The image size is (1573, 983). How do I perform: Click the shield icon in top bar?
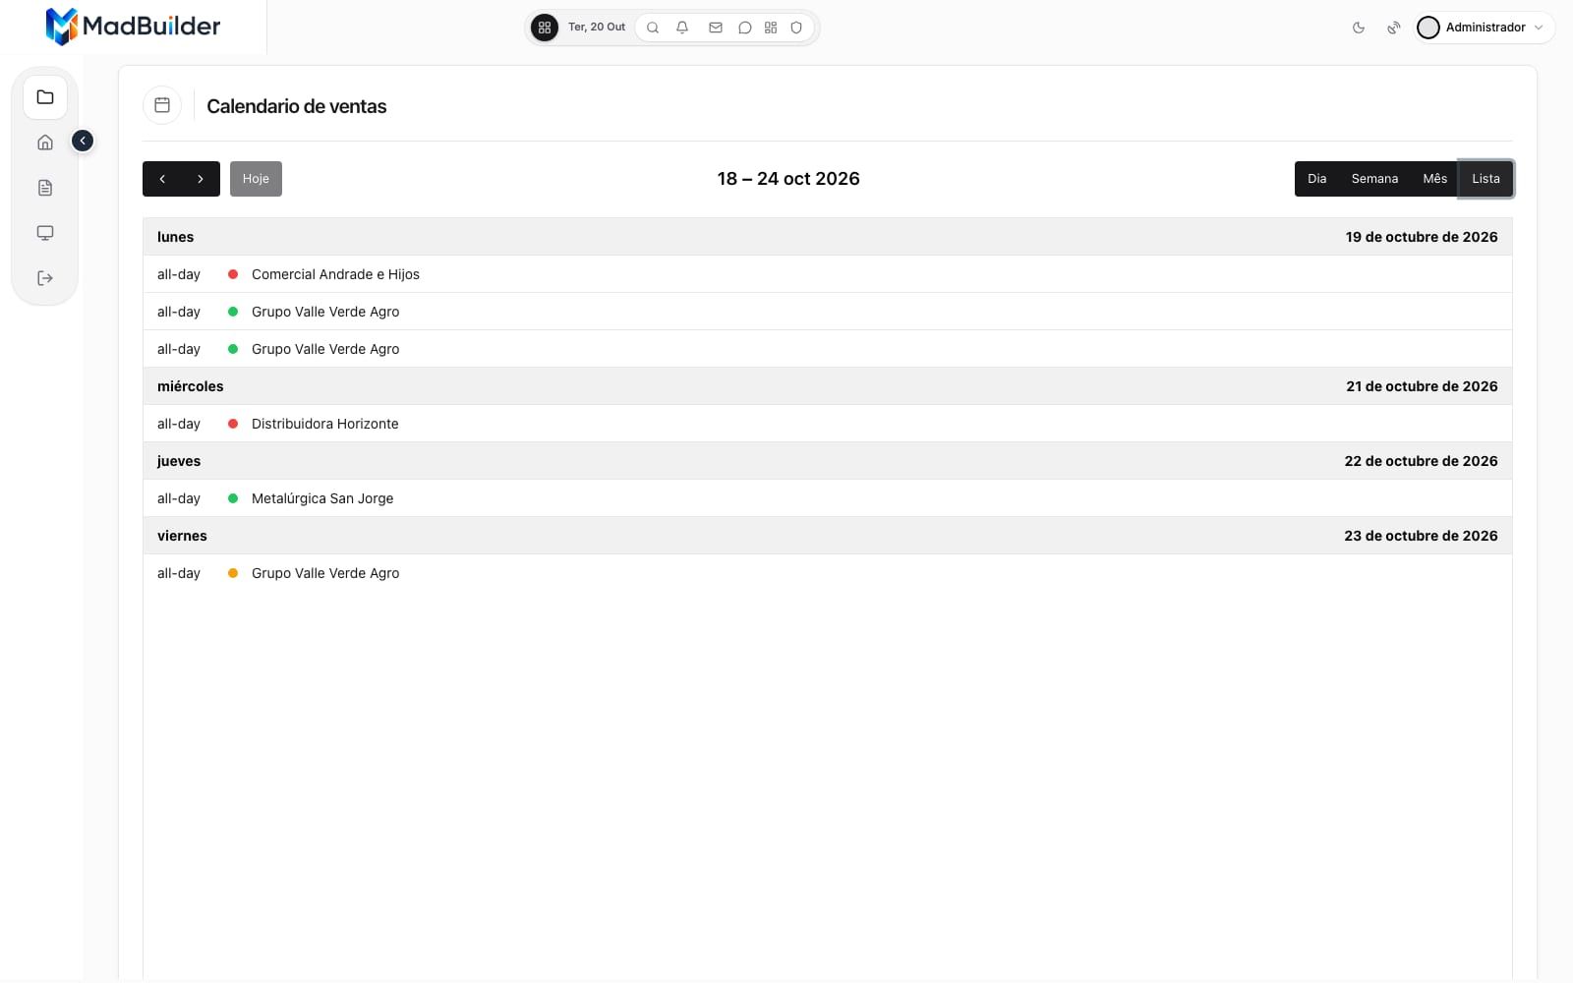coord(796,28)
